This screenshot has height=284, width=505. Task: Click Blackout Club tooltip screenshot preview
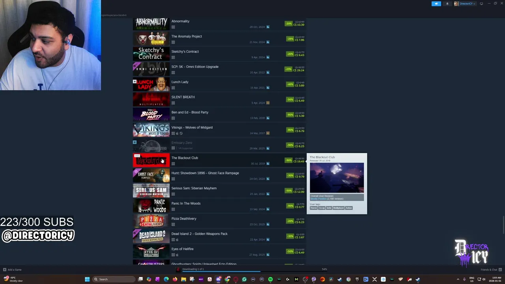click(x=337, y=178)
